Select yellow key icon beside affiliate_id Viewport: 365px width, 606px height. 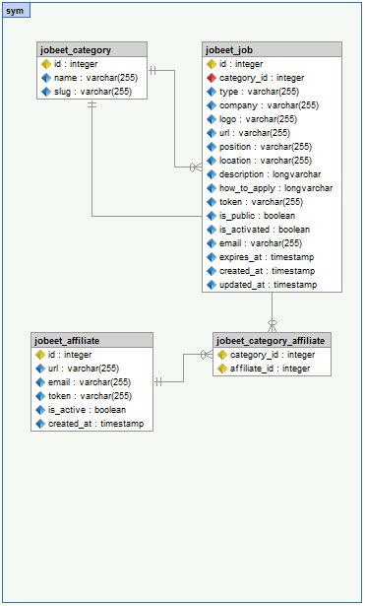tap(222, 369)
